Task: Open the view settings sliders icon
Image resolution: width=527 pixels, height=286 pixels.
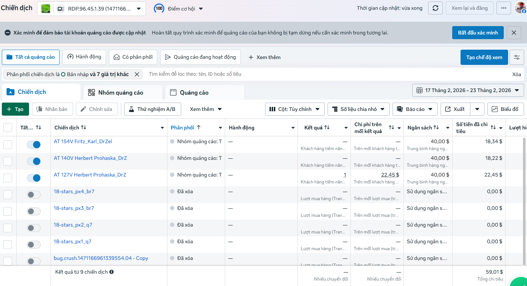Action: (517, 57)
